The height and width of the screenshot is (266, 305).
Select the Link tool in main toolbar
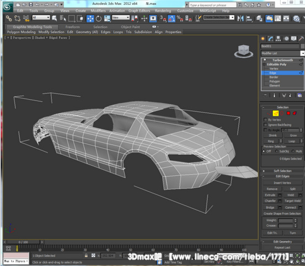coord(9,18)
